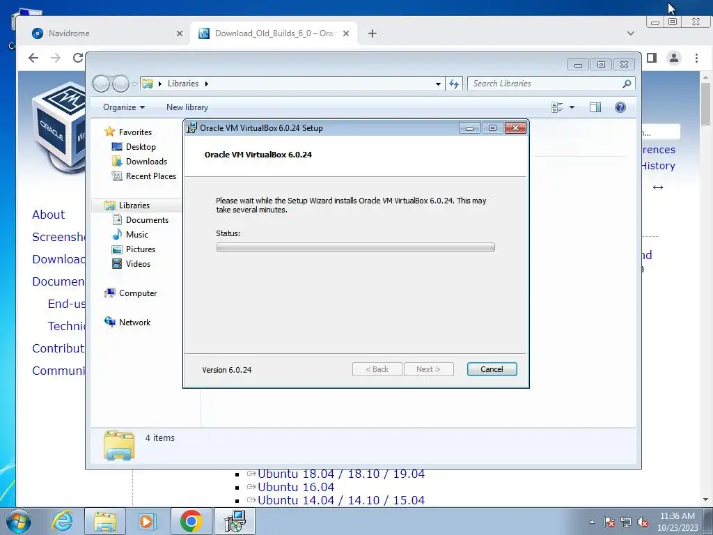Image resolution: width=713 pixels, height=535 pixels.
Task: Open recent pages dropdown beside Explorer back buttons
Action: point(134,84)
